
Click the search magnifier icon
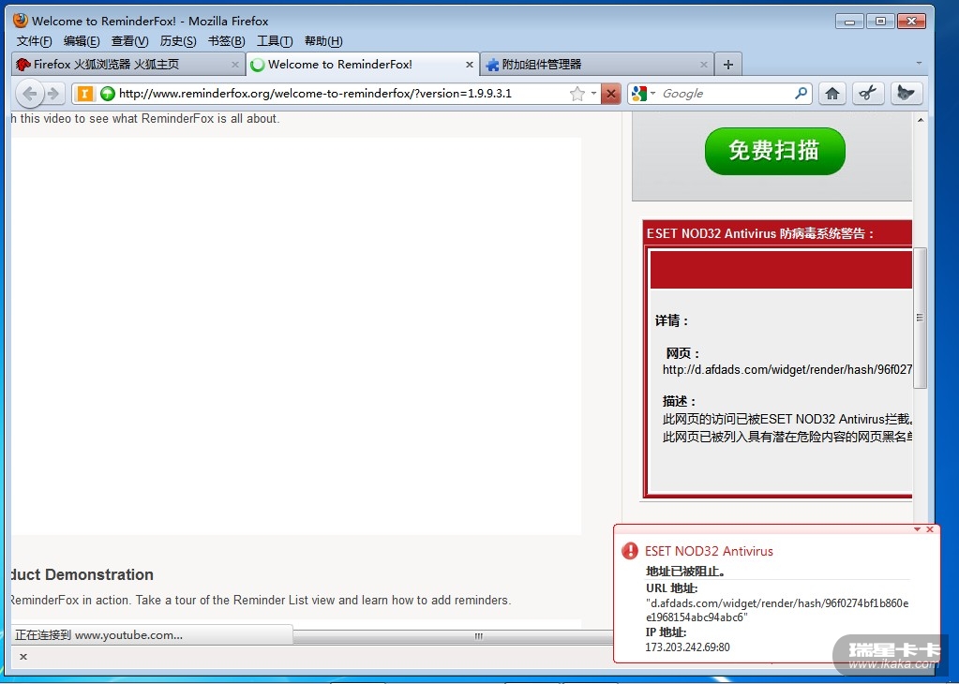pyautogui.click(x=801, y=94)
